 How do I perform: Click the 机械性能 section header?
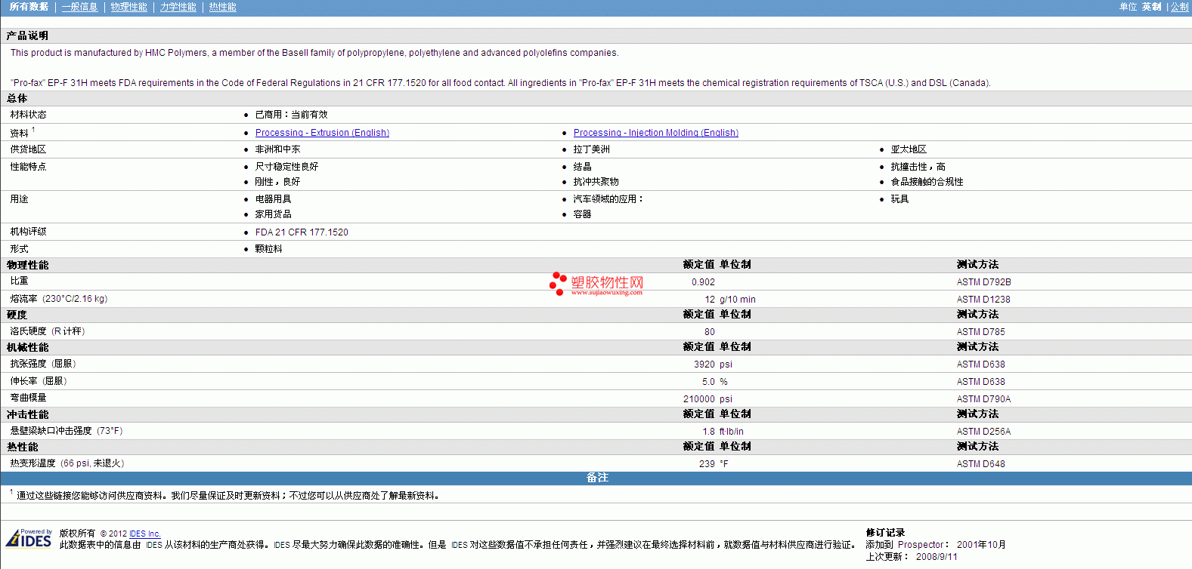27,347
